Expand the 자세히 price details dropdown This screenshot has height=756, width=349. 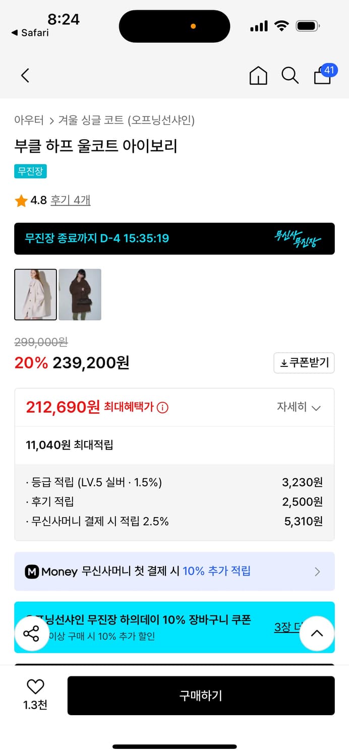click(x=300, y=407)
